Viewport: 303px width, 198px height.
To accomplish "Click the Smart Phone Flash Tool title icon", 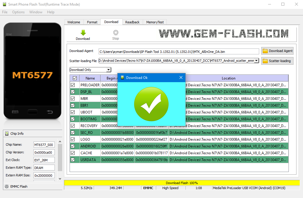I will tap(4, 4).
